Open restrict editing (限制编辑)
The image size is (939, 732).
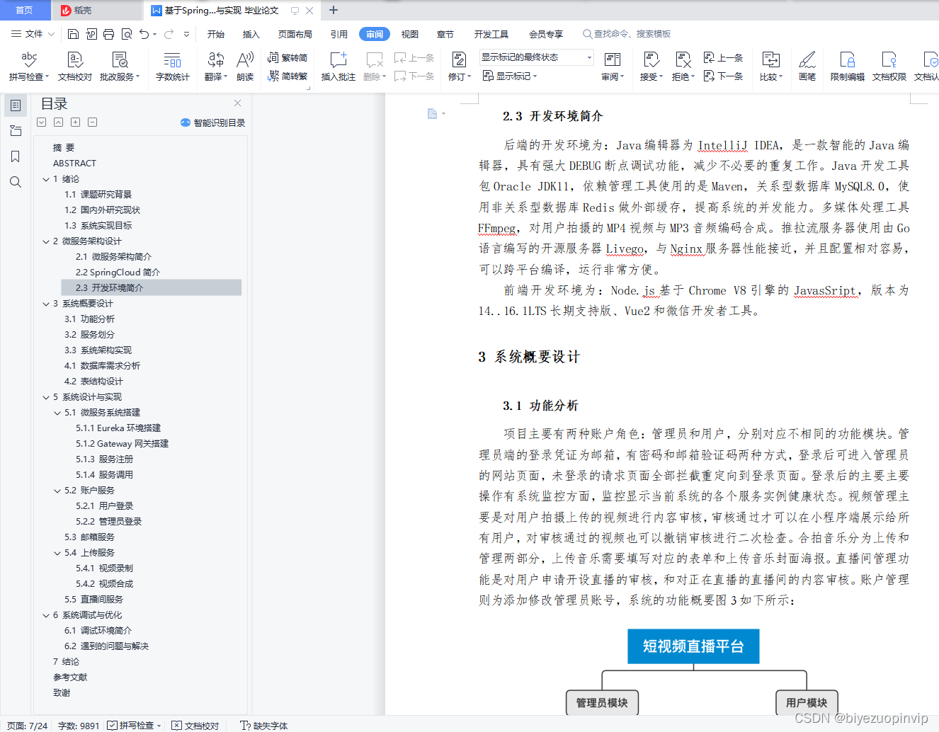point(847,67)
